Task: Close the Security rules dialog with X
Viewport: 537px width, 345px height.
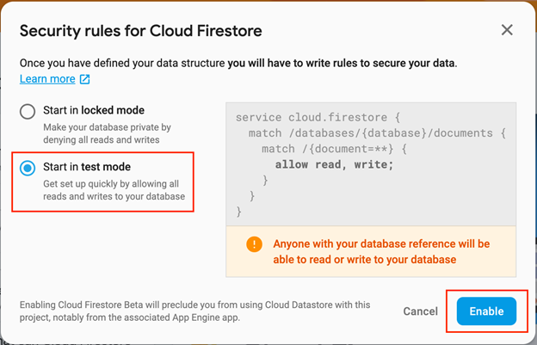Action: tap(507, 30)
